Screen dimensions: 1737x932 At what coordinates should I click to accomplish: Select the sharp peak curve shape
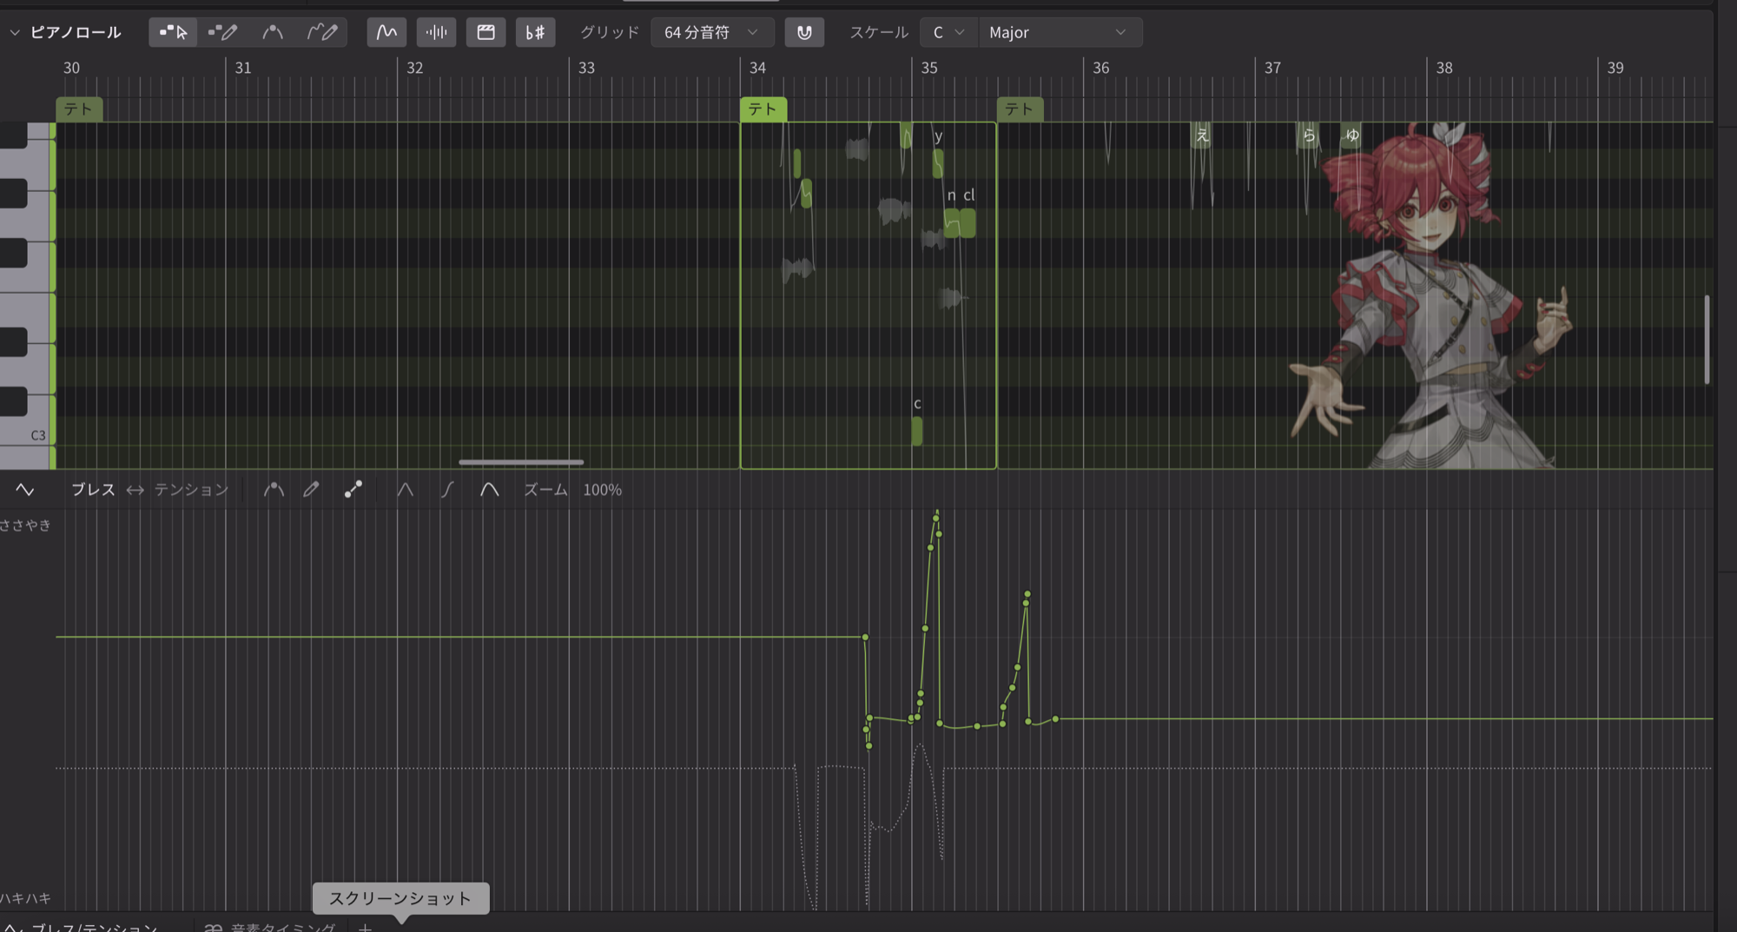pyautogui.click(x=405, y=490)
